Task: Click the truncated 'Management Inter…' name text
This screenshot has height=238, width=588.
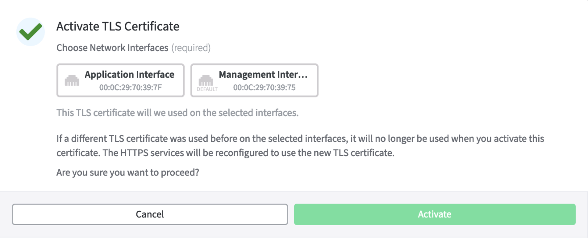Action: tap(263, 75)
